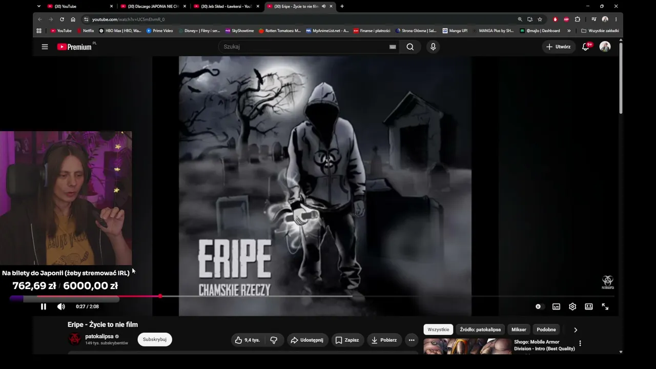This screenshot has width=656, height=369.
Task: Open the @majlo Dashboard bookmark
Action: tap(540, 31)
